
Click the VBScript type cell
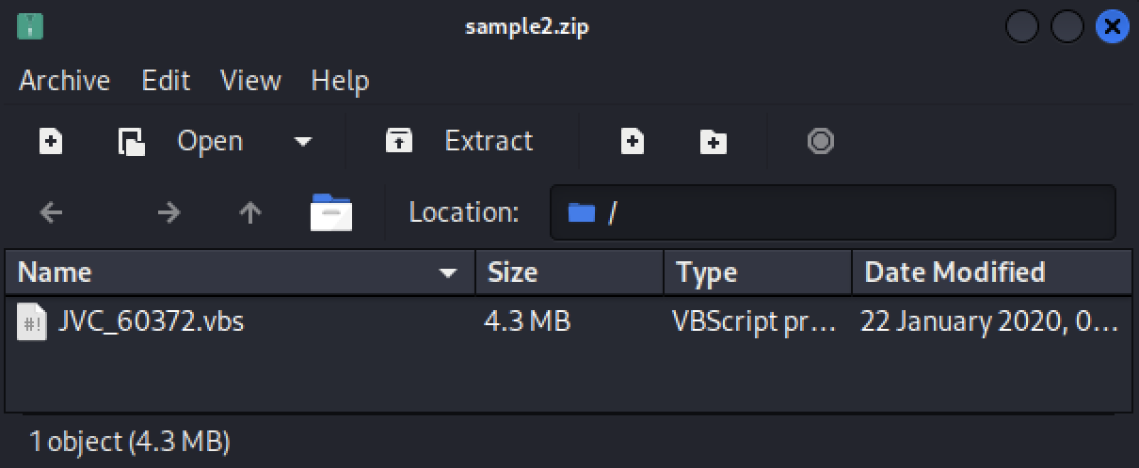tap(755, 322)
